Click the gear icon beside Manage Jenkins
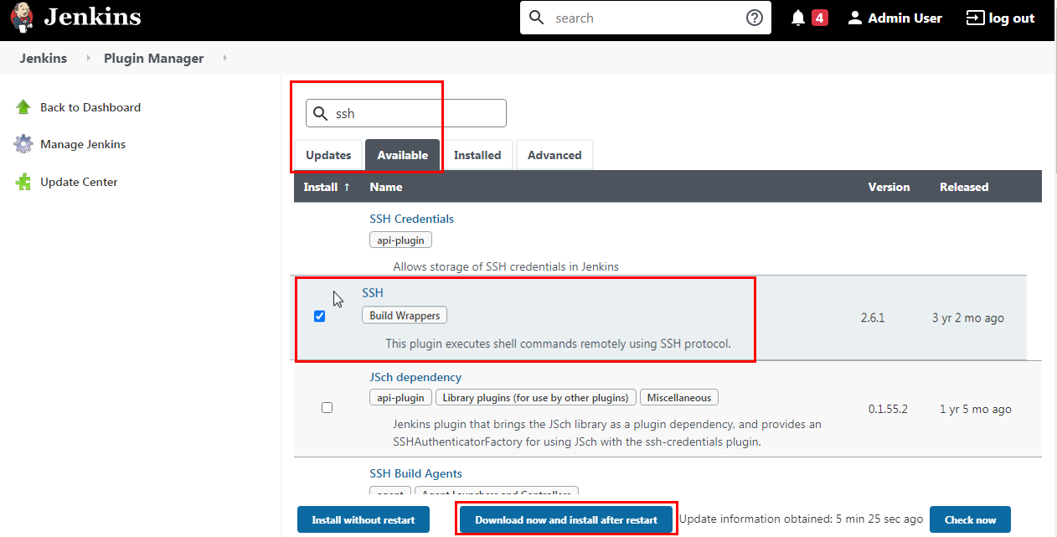Image resolution: width=1057 pixels, height=537 pixels. tap(23, 144)
